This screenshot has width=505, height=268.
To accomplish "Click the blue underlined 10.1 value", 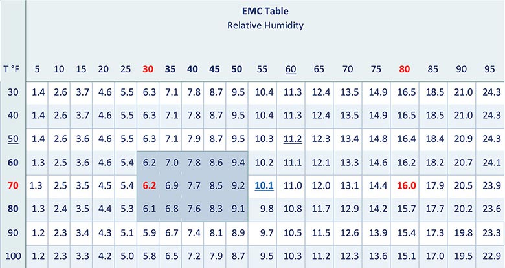I will 264,185.
